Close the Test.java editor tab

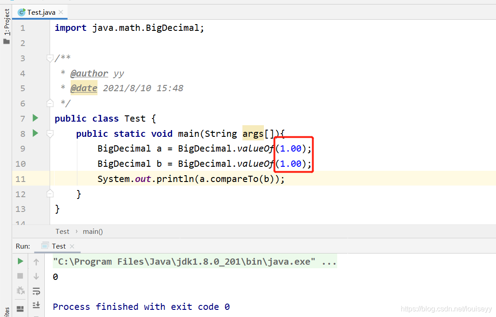[x=61, y=12]
